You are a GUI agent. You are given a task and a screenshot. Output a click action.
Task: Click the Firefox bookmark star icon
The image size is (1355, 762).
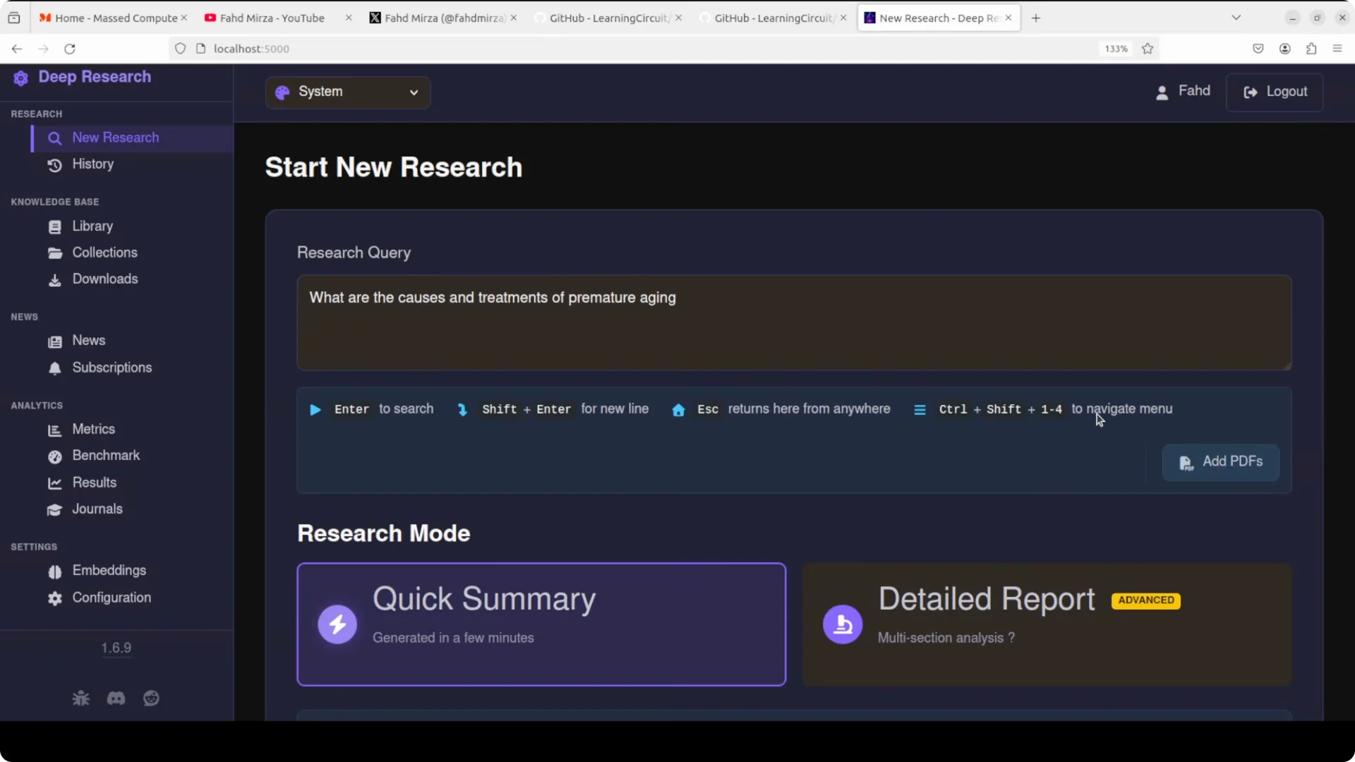[1148, 49]
